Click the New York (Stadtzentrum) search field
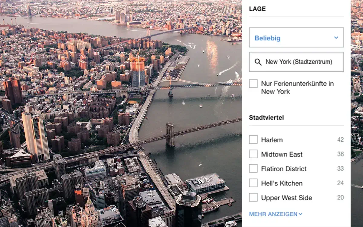The height and width of the screenshot is (227, 363). click(296, 62)
